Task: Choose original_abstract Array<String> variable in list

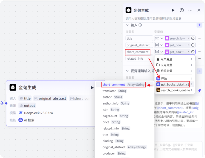Action: click(x=124, y=147)
